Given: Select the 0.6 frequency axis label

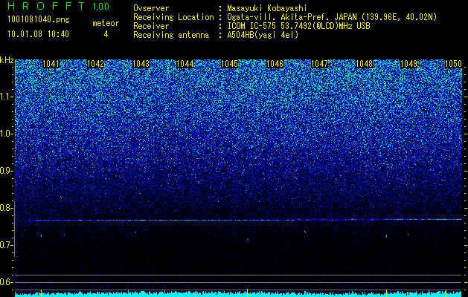Looking at the screenshot, I should [6, 282].
